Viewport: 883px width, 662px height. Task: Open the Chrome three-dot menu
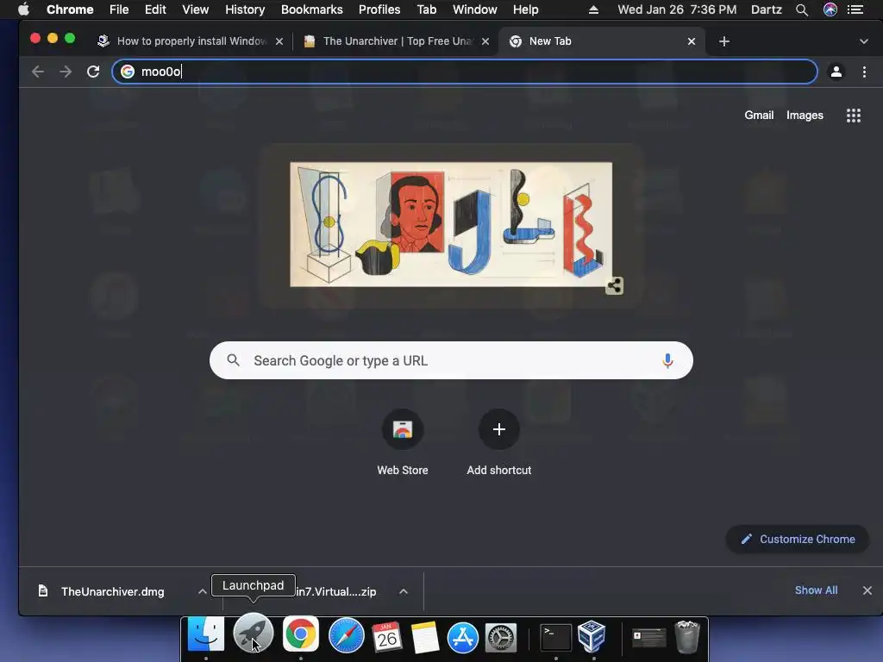864,72
